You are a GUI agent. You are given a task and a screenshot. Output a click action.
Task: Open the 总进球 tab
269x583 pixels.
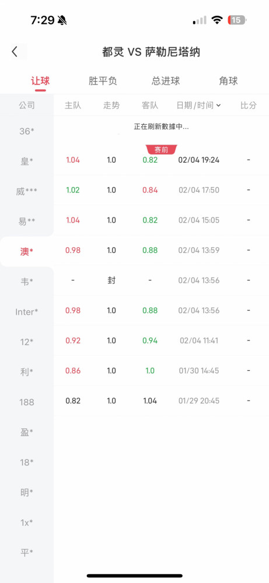[x=166, y=81]
